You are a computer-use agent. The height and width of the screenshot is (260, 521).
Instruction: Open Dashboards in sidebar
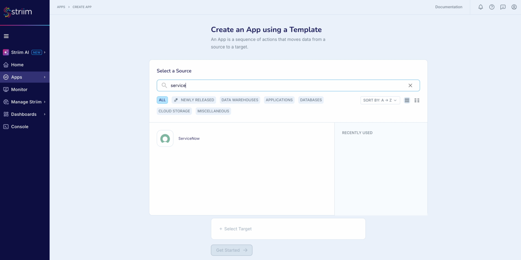click(x=24, y=114)
